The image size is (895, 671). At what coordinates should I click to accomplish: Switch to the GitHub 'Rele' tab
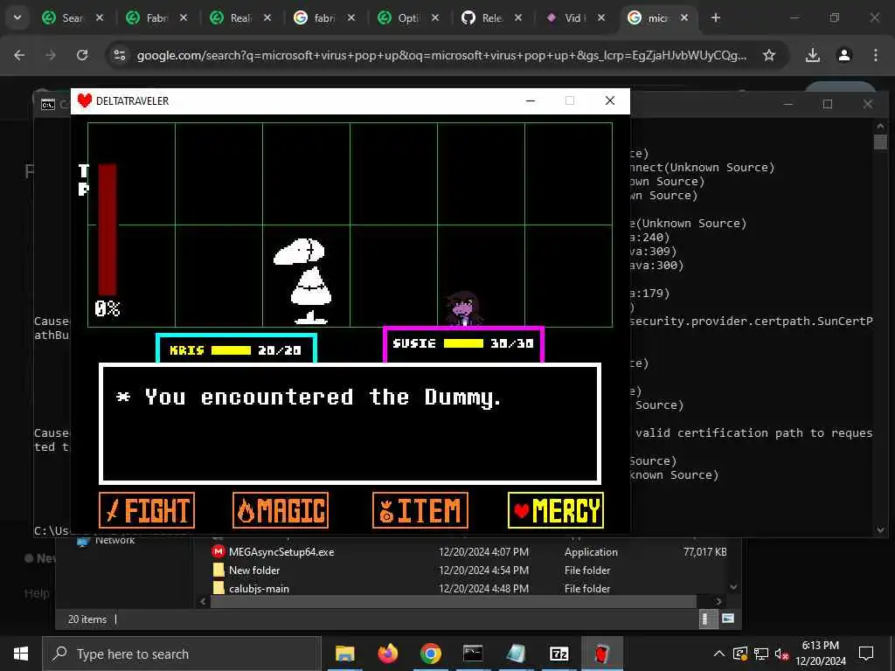click(492, 17)
